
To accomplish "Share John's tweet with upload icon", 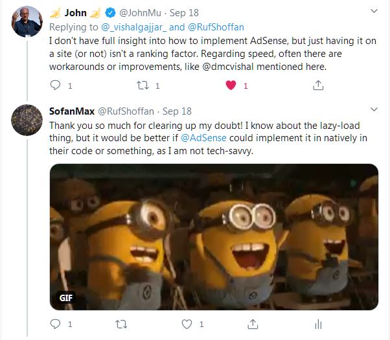I will tap(318, 85).
